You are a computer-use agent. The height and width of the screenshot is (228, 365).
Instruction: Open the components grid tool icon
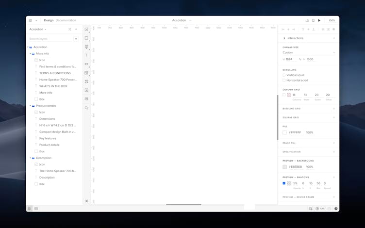coord(86,81)
